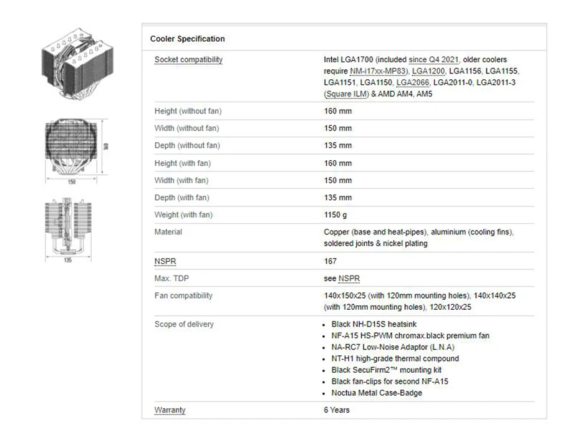
Task: Click the NSPR row label above Max. TDP
Action: [165, 261]
